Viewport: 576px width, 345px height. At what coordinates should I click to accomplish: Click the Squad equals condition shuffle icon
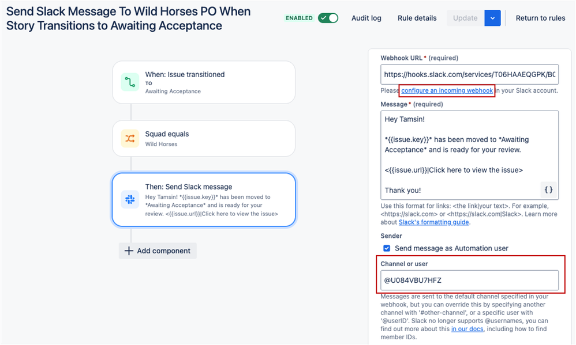pos(130,138)
